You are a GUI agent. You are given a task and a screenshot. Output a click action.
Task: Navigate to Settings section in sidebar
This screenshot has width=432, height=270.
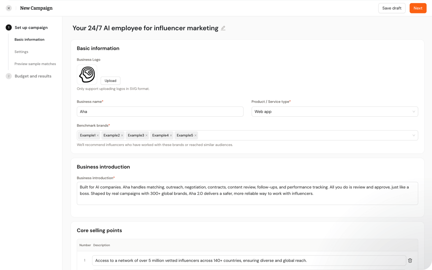pos(21,52)
